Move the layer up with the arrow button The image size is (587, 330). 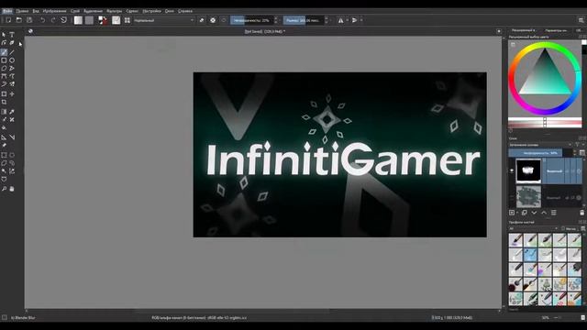(x=544, y=213)
